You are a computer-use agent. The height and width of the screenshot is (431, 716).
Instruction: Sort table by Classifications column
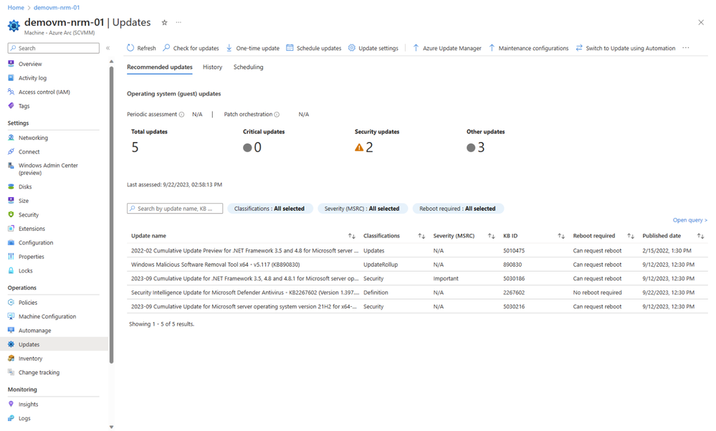(x=421, y=236)
